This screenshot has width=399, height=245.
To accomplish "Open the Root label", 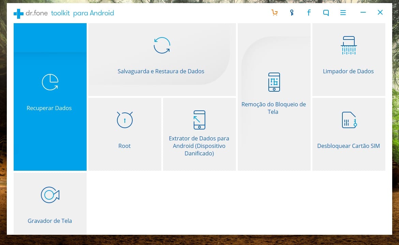I will coord(124,146).
